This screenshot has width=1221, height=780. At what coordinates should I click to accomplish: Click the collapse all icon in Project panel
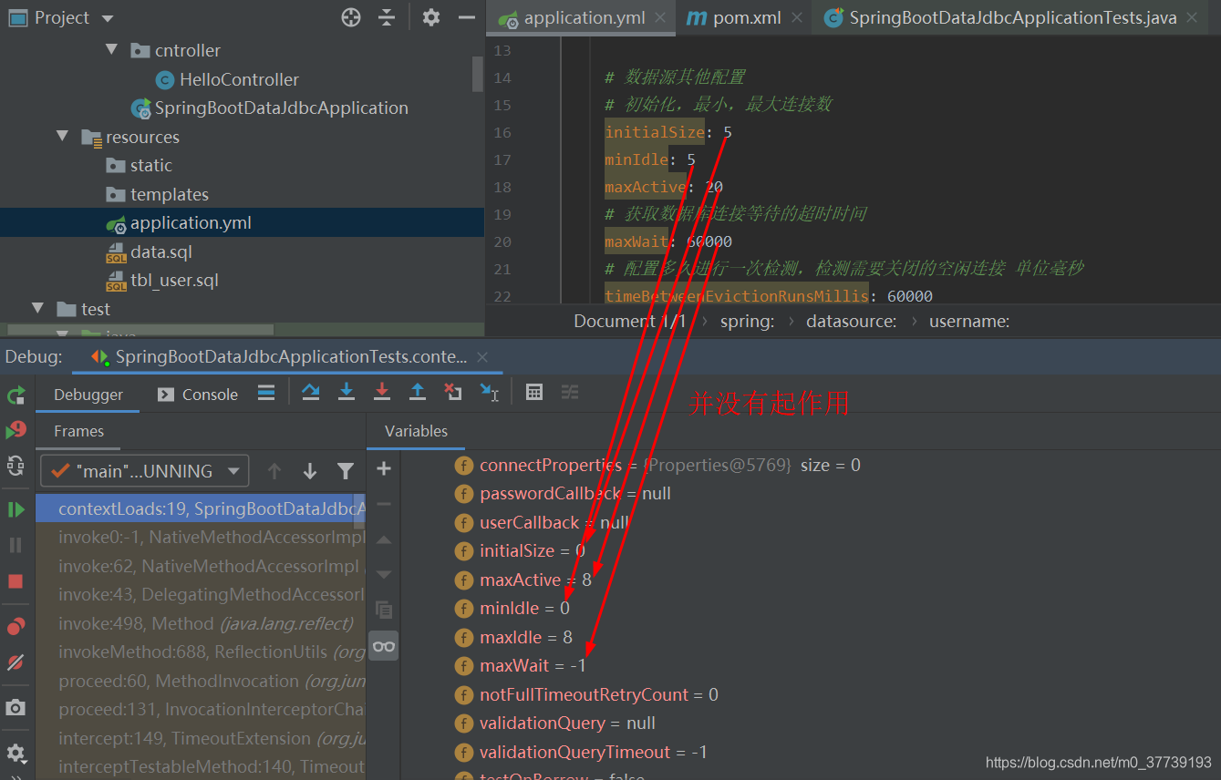click(x=387, y=17)
